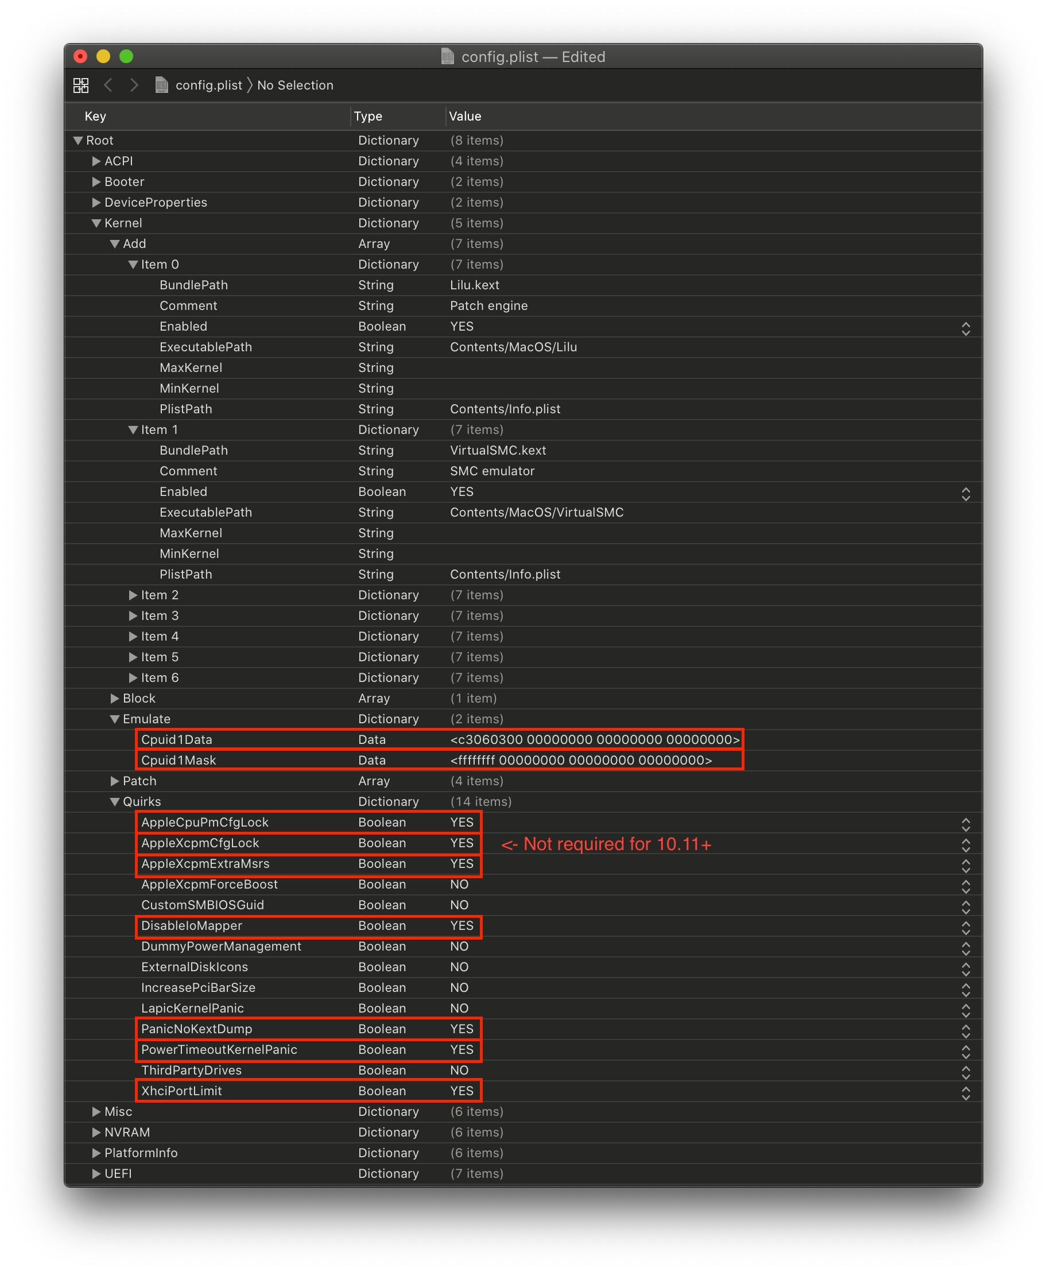1047x1272 pixels.
Task: Collapse the Quirks dictionary
Action: pos(115,801)
